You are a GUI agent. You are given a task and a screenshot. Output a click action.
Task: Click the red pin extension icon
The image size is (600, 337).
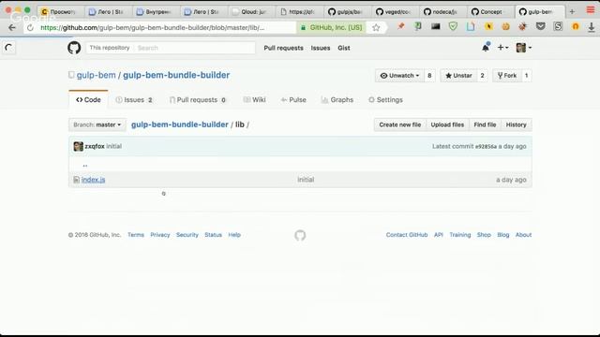pos(400,27)
